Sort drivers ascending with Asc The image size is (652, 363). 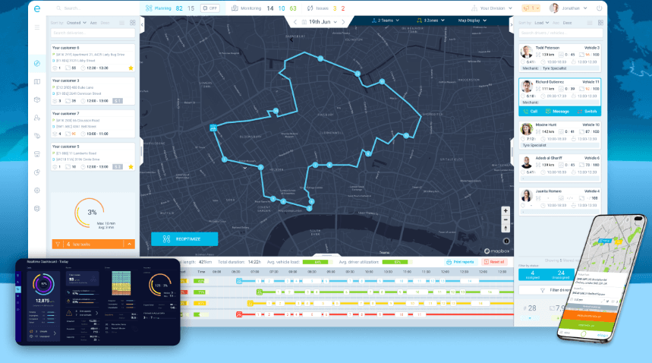click(556, 23)
